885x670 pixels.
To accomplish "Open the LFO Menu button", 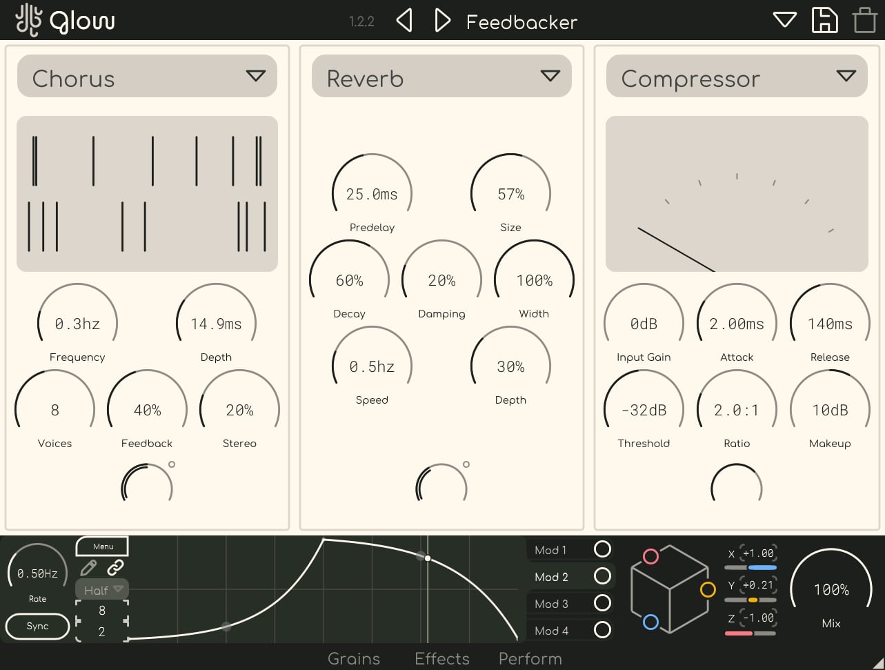I will click(101, 546).
